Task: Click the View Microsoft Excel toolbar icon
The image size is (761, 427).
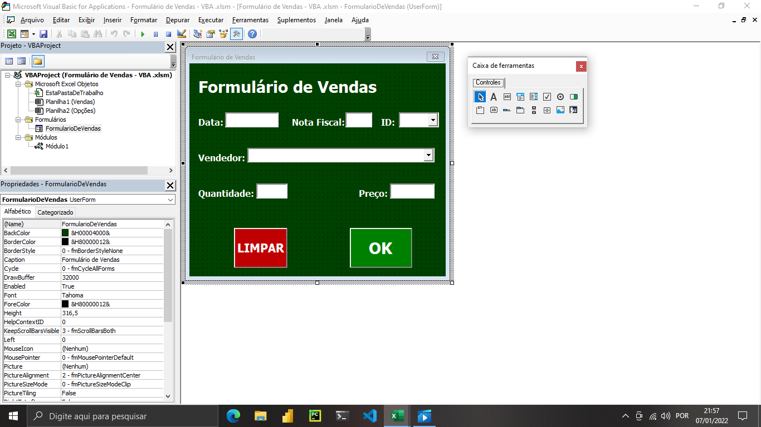Action: 12,33
